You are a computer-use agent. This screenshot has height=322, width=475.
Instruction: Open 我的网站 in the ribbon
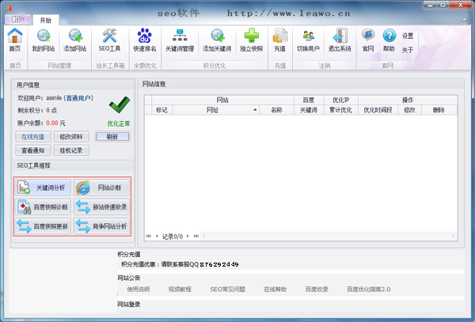point(44,40)
